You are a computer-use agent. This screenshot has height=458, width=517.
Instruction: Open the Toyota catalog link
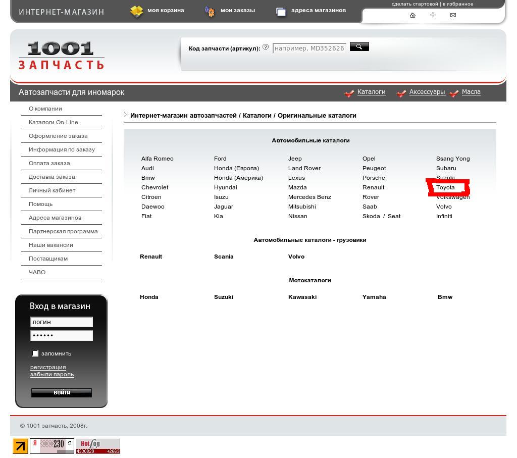click(x=445, y=187)
